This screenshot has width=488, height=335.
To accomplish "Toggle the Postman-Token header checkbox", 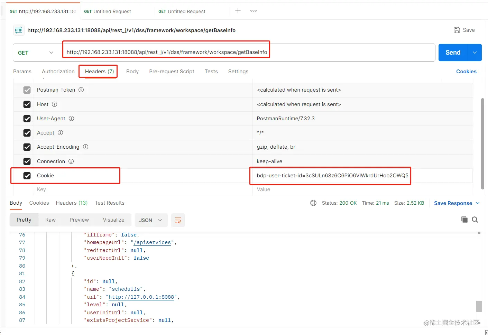I will click(x=27, y=90).
